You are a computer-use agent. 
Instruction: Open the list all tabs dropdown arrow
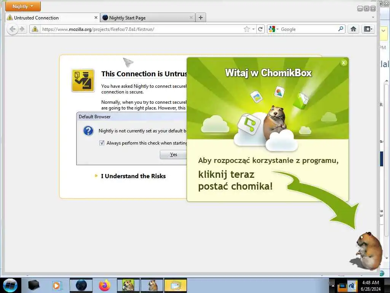[x=373, y=17]
